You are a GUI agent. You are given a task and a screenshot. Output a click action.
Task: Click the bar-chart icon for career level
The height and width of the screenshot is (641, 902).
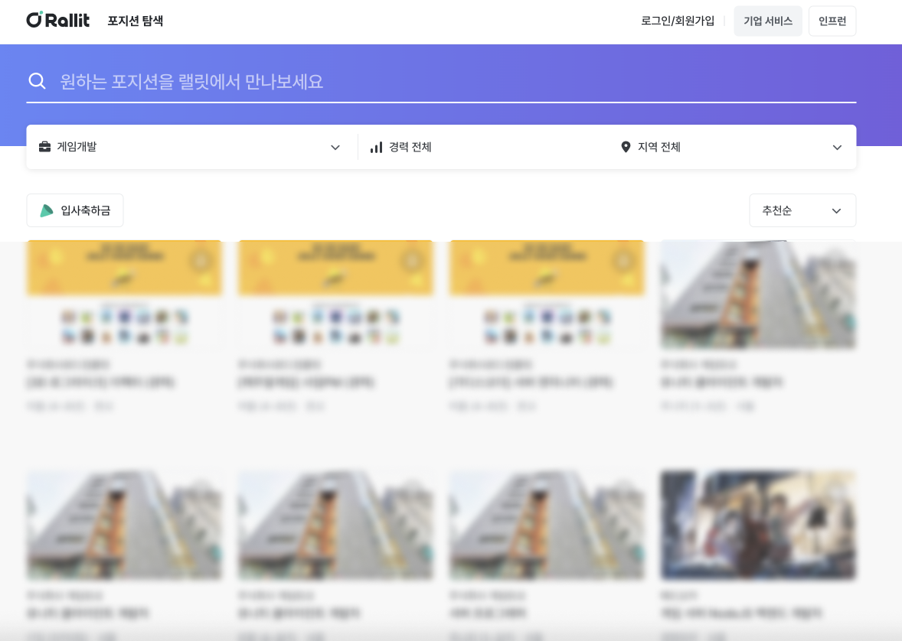click(x=376, y=147)
